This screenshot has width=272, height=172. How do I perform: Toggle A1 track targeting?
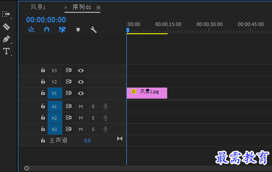55,106
